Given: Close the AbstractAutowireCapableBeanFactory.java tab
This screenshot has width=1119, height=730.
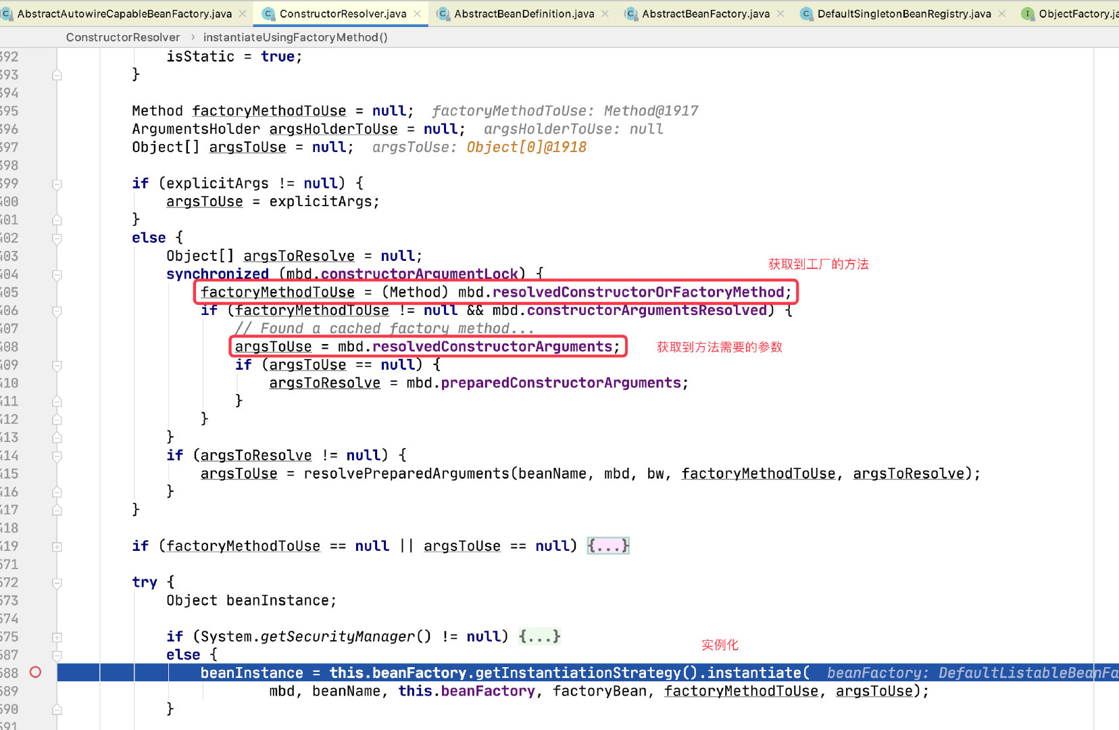Looking at the screenshot, I should click(x=243, y=14).
